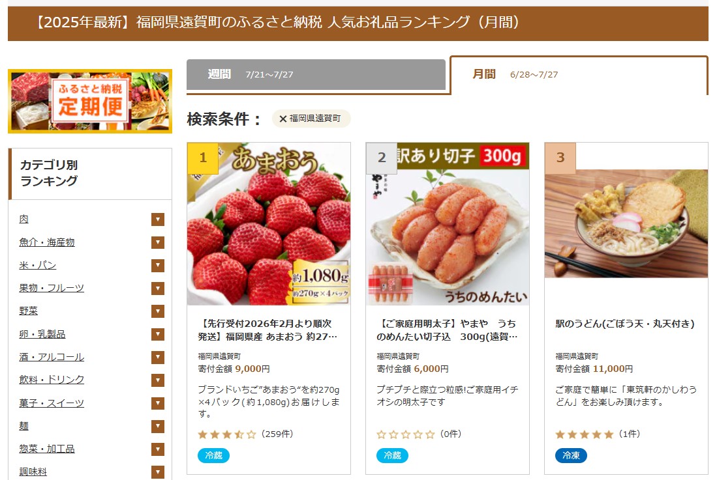This screenshot has width=717, height=480.
Task: Open the やまや 明太子 product image
Action: (448, 224)
